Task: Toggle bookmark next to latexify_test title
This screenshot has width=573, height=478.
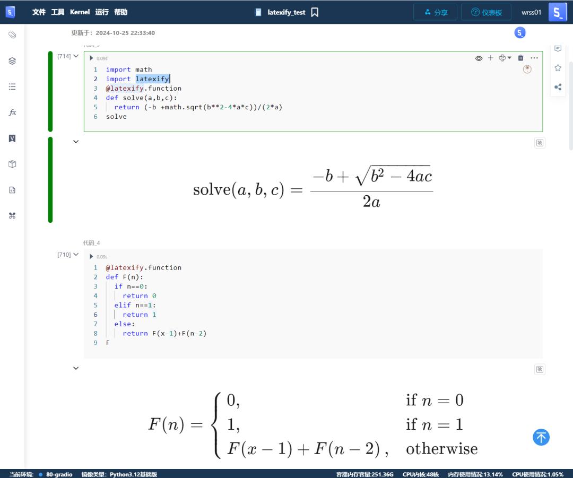Action: pyautogui.click(x=315, y=12)
